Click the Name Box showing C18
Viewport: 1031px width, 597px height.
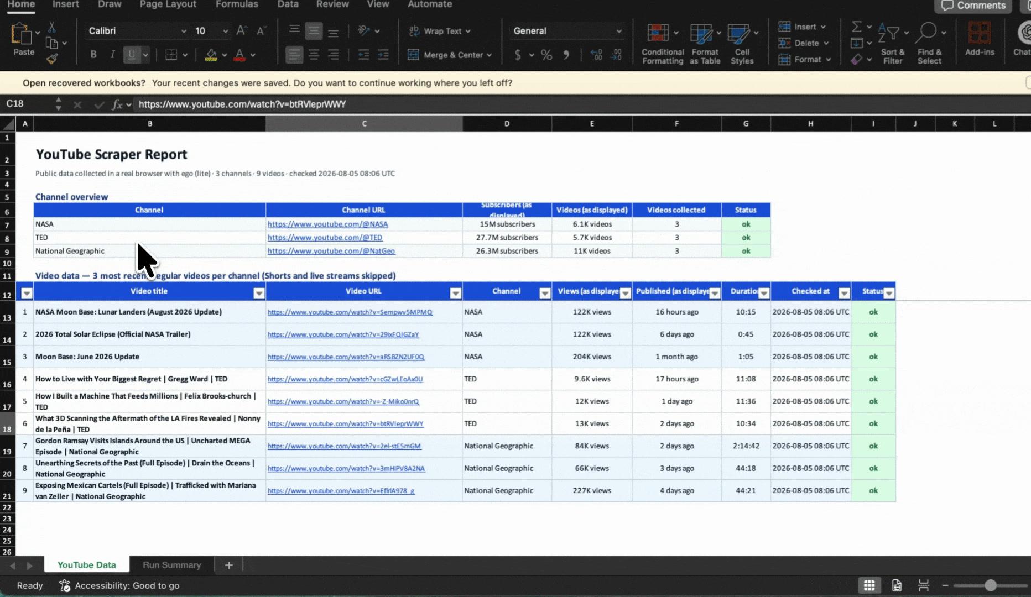pyautogui.click(x=28, y=104)
